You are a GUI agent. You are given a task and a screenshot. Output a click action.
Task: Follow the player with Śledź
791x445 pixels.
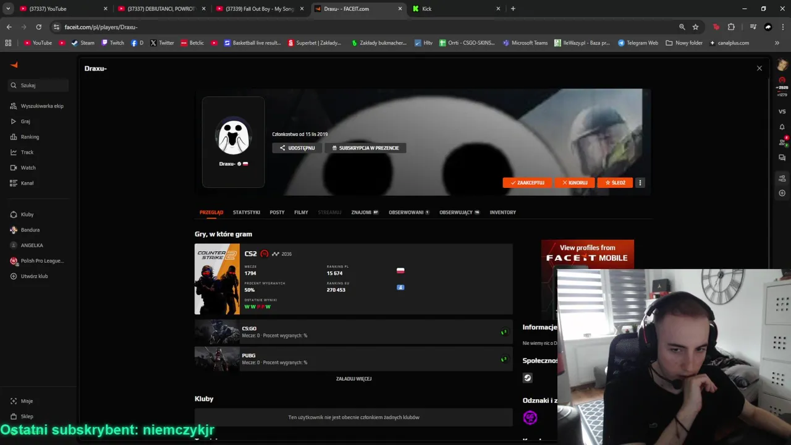[615, 183]
